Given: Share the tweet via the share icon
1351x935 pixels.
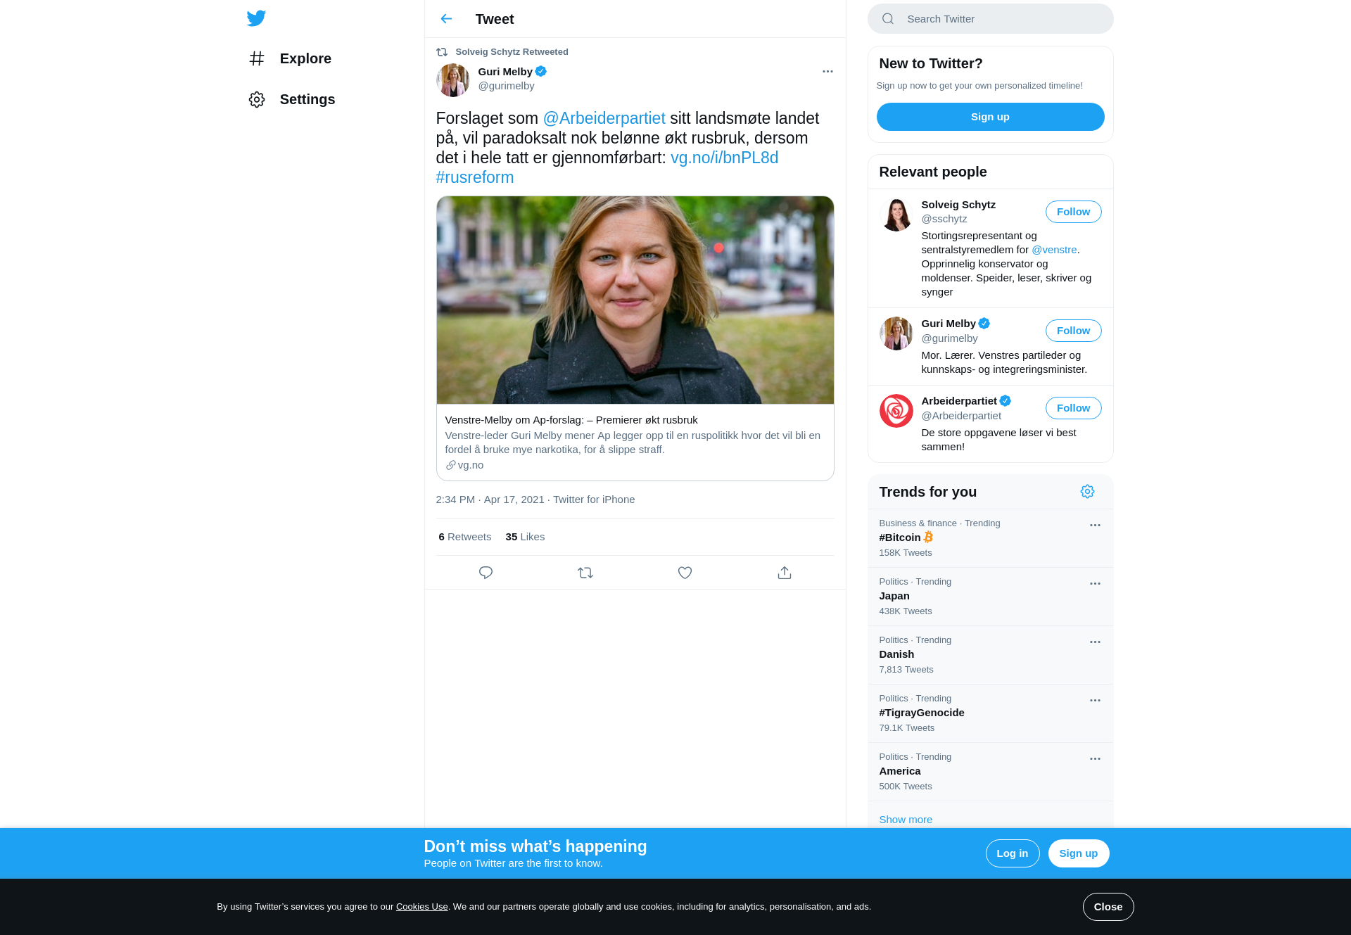Looking at the screenshot, I should (785, 573).
